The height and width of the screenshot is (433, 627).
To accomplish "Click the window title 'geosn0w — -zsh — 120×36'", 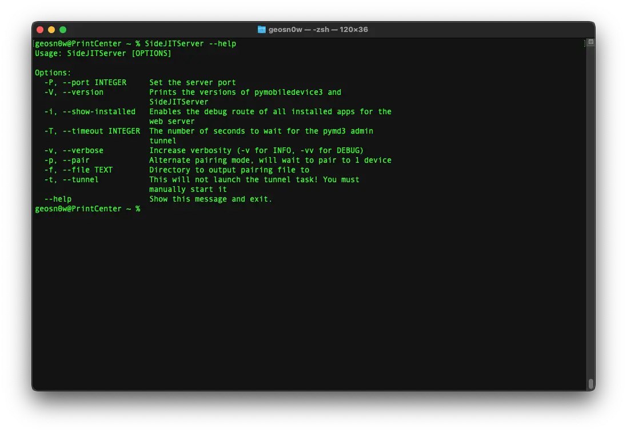I will coord(318,30).
